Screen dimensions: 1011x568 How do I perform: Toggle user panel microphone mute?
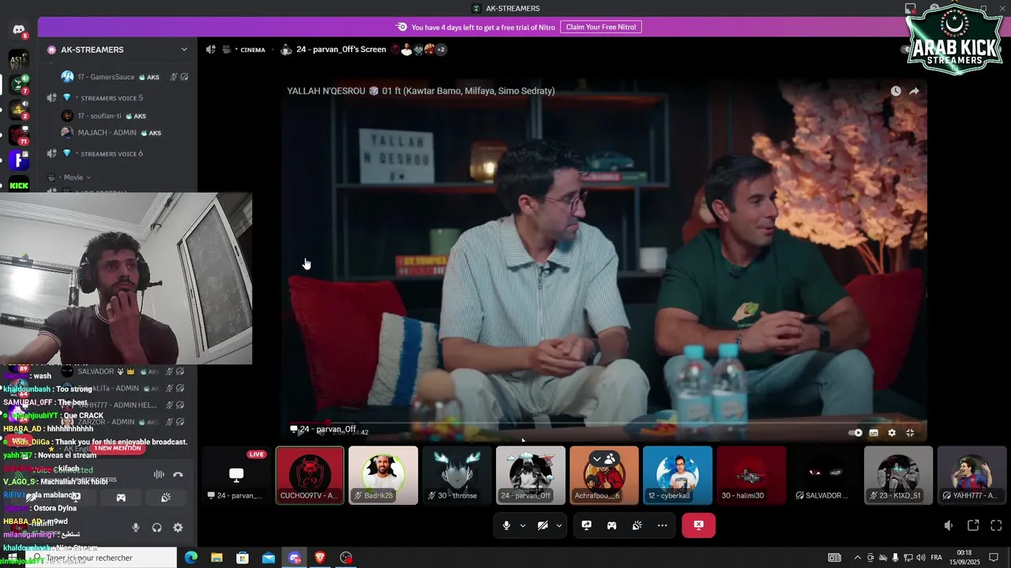(136, 528)
